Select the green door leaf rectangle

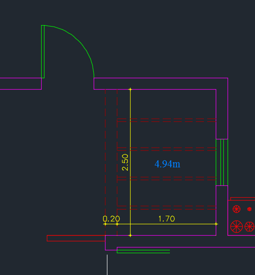[43, 52]
